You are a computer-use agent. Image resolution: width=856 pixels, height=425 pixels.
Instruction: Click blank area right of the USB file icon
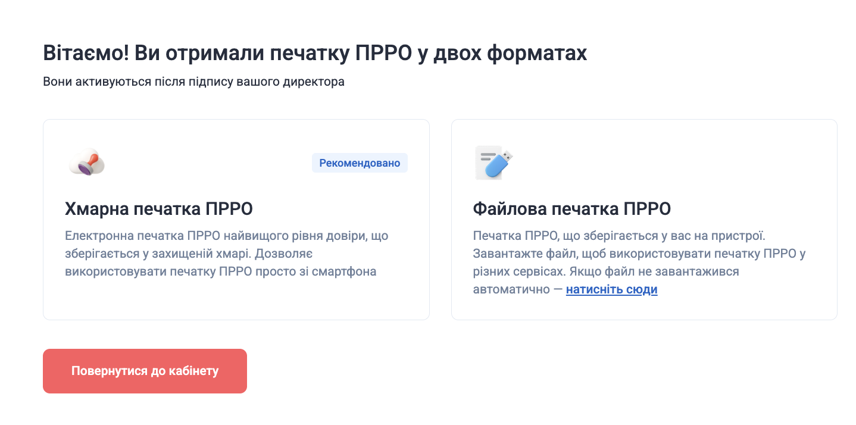coord(655,162)
